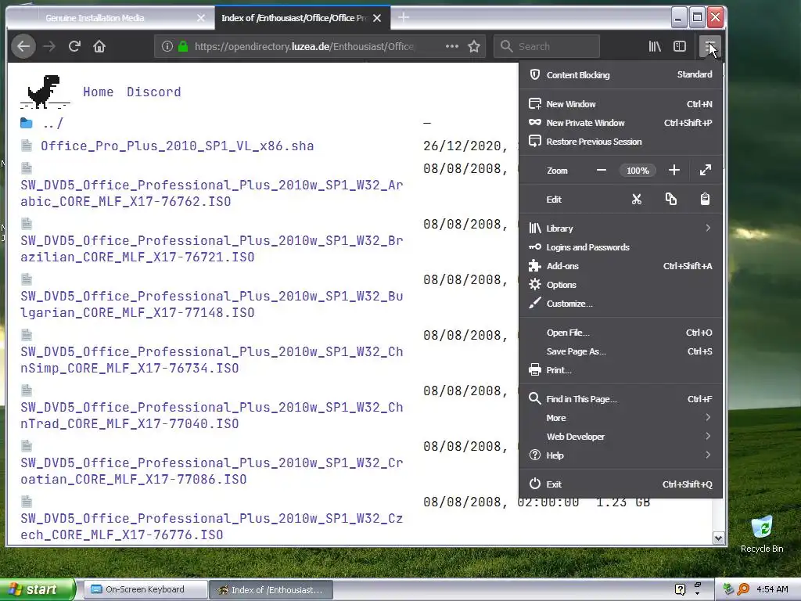Viewport: 801px width, 601px height.
Task: Toggle the sidebar view icon
Action: click(x=680, y=46)
